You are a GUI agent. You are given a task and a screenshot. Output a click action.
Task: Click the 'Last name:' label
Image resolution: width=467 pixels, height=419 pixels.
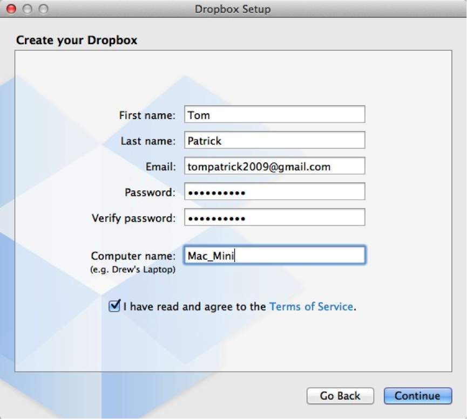tap(148, 141)
